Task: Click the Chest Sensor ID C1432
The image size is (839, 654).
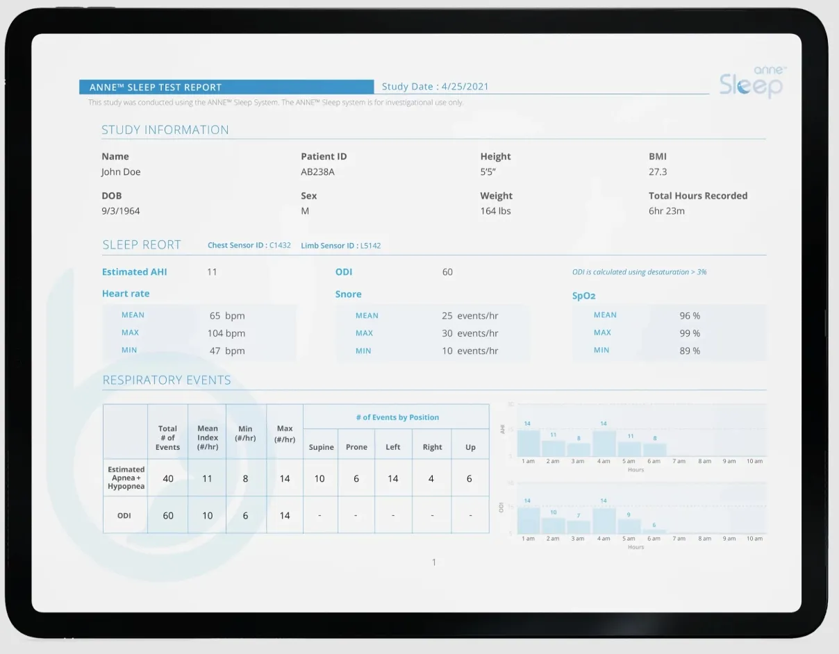Action: [x=249, y=245]
